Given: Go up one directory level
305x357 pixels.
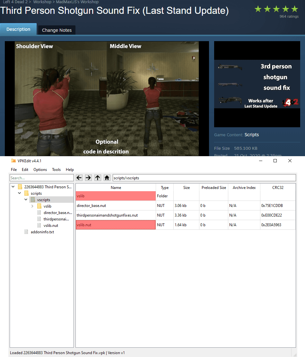Looking at the screenshot, I should pyautogui.click(x=98, y=178).
